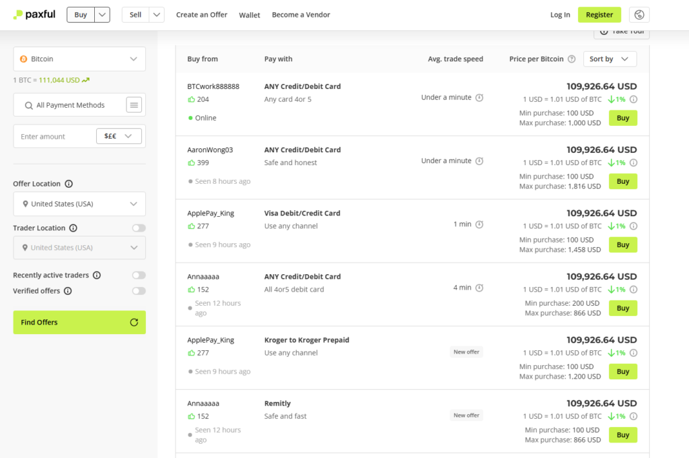Image resolution: width=689 pixels, height=458 pixels.
Task: Expand the Sell dropdown arrow
Action: click(156, 15)
